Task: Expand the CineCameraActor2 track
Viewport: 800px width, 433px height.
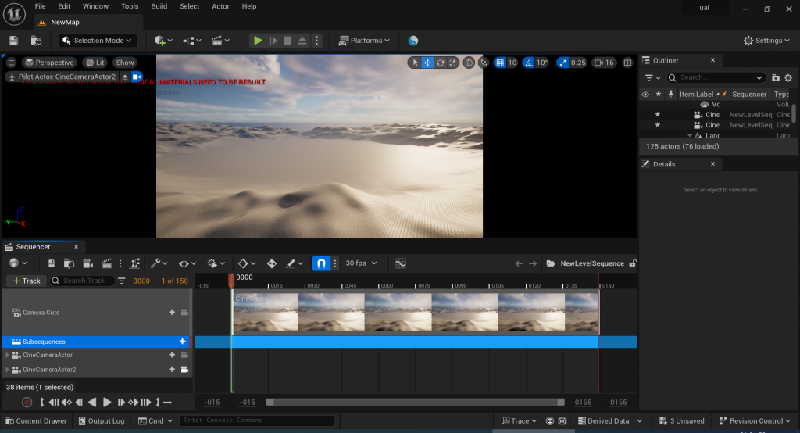Action: coord(9,370)
